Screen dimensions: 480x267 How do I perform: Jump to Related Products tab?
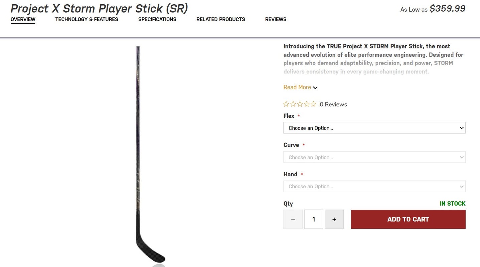point(221,19)
